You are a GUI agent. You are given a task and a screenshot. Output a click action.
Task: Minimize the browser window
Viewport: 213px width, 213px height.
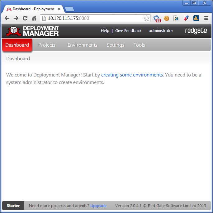coord(187,3)
